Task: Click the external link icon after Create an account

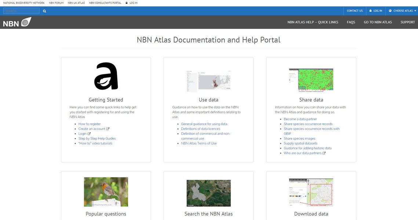Action: [108, 129]
